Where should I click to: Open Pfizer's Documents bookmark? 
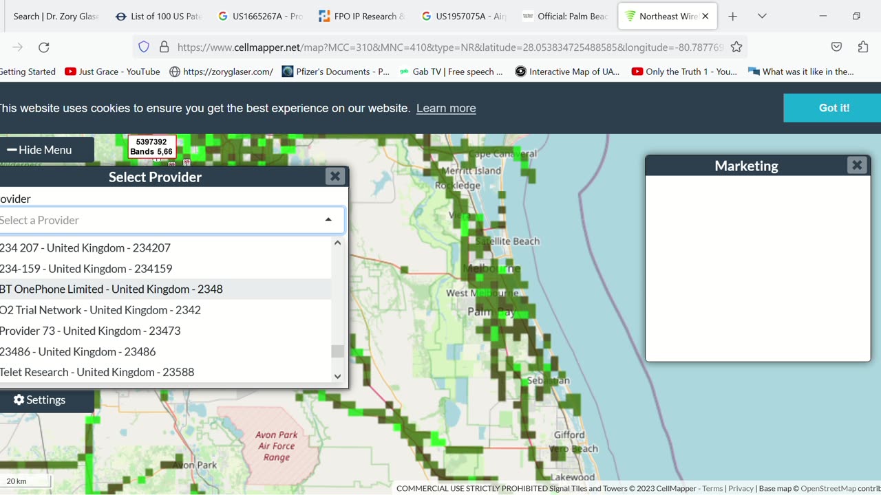tap(335, 71)
